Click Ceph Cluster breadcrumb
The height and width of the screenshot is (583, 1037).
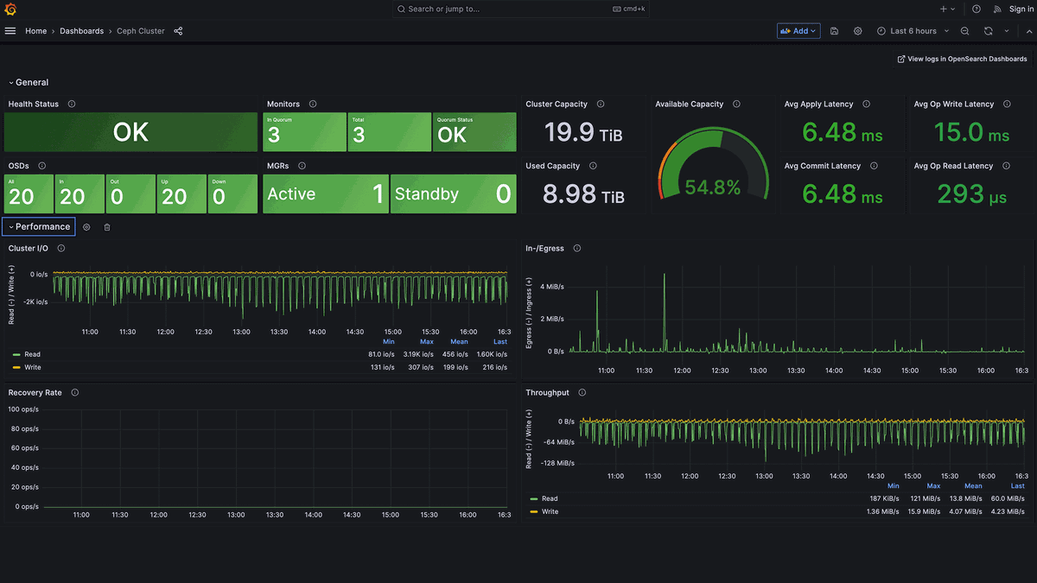(141, 31)
